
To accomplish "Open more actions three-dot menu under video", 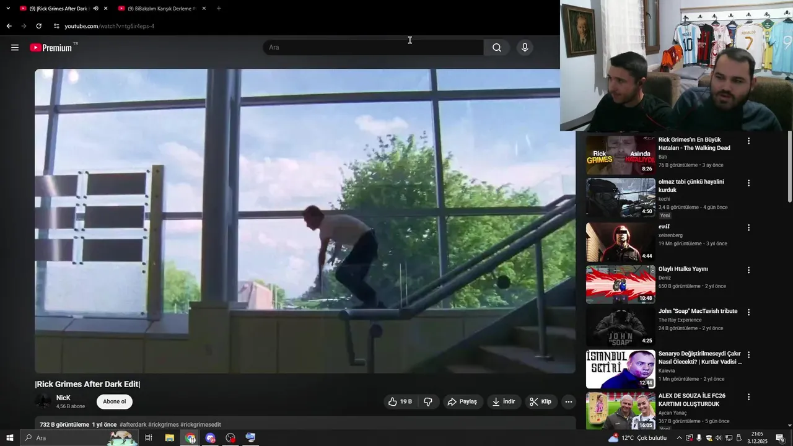I will coord(569,401).
